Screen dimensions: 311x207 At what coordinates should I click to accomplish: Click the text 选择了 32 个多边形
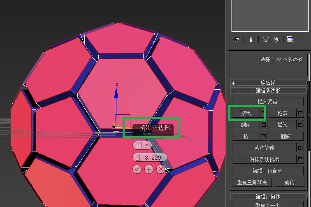coord(281,60)
